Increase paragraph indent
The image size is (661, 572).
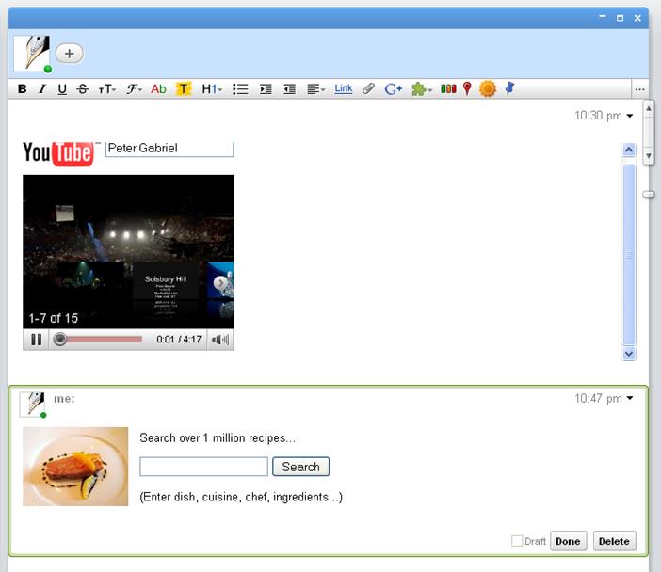click(266, 88)
